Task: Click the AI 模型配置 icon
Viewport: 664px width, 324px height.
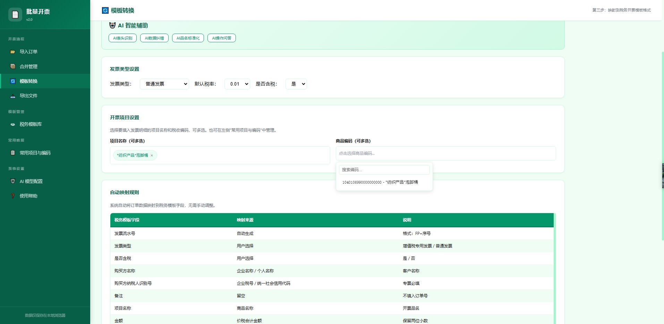Action: (13, 181)
